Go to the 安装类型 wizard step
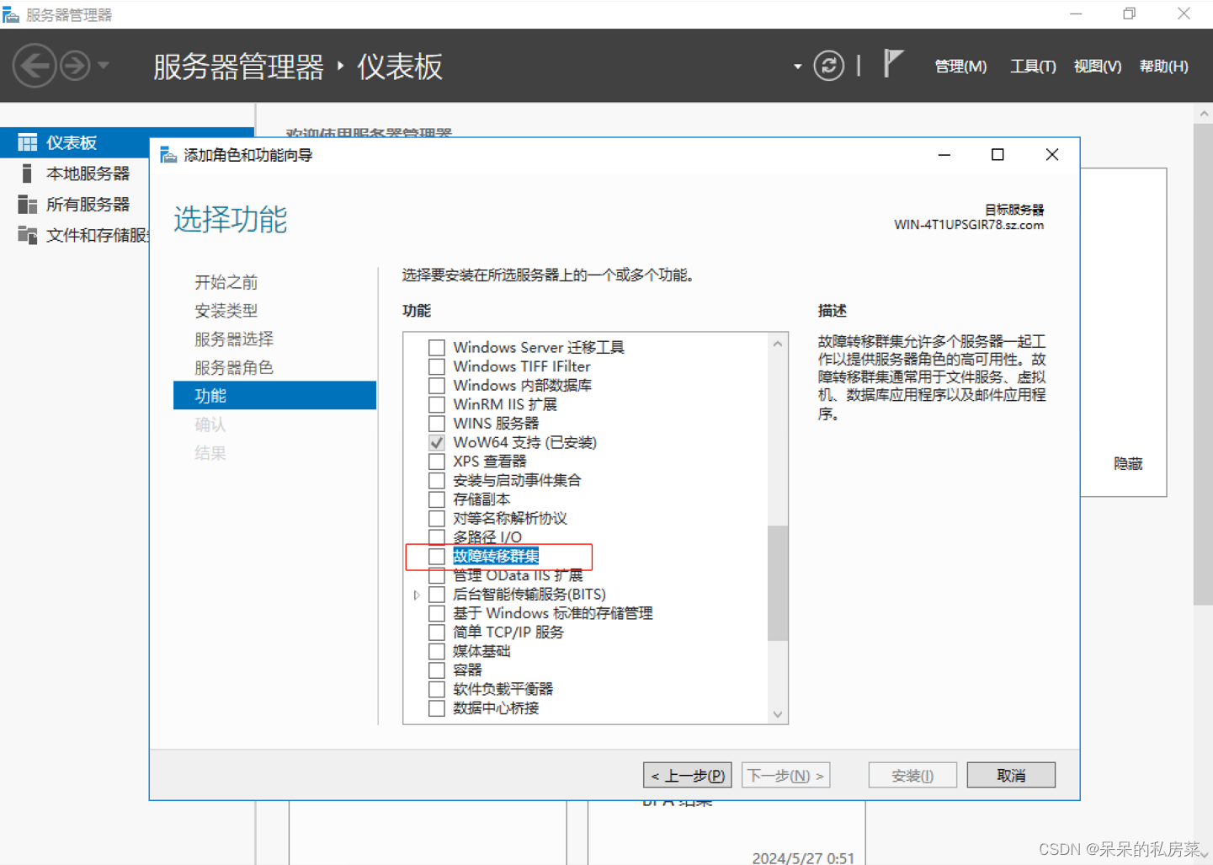Viewport: 1213px width, 865px height. coord(226,311)
